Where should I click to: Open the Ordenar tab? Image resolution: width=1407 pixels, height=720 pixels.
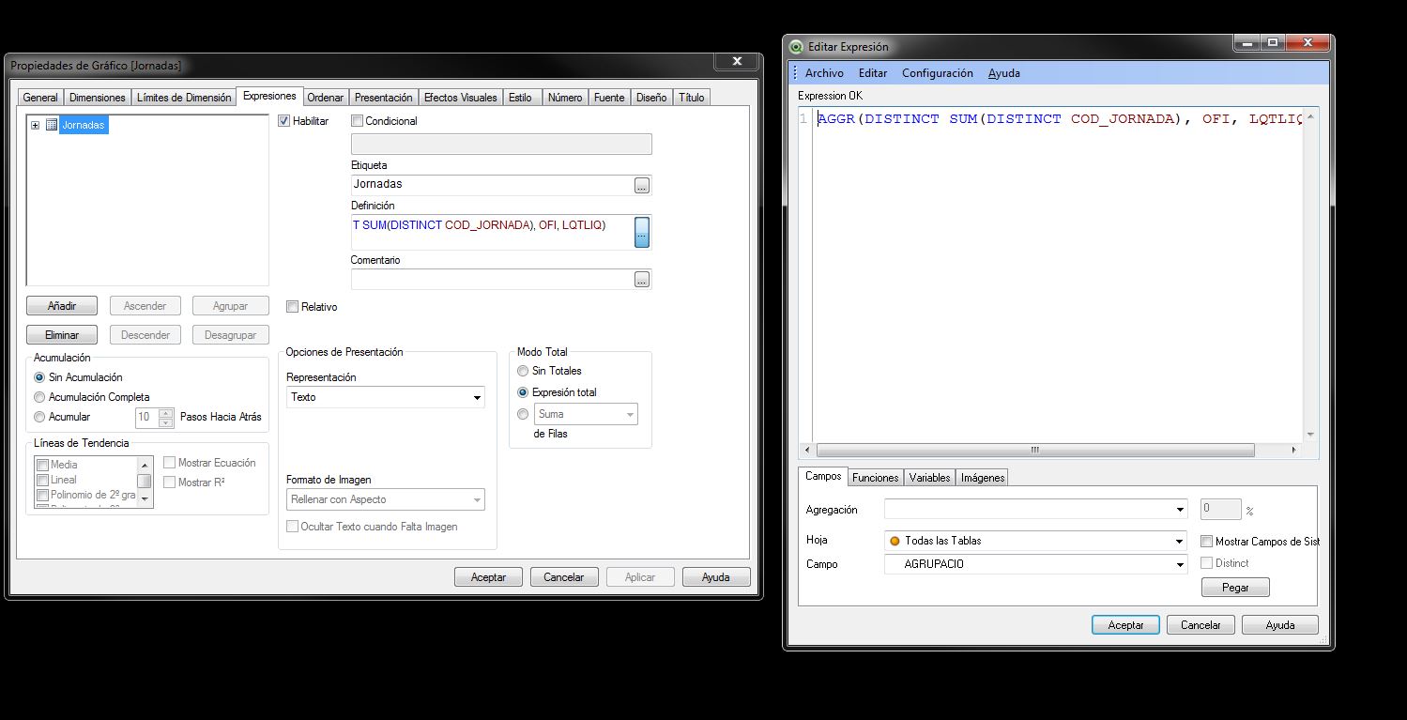326,98
